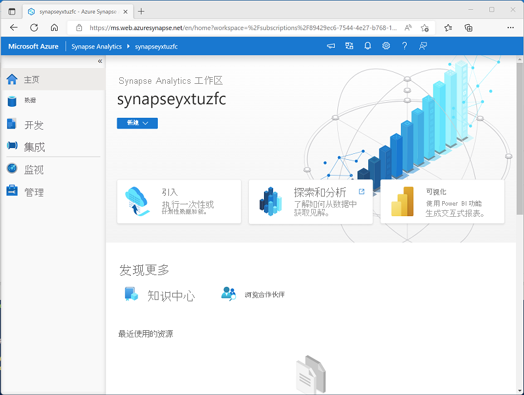Open the notifications bell

[x=367, y=46]
